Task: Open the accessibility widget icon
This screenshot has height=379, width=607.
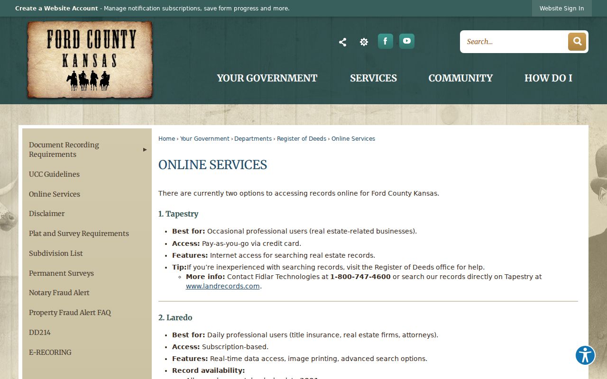Action: (585, 355)
